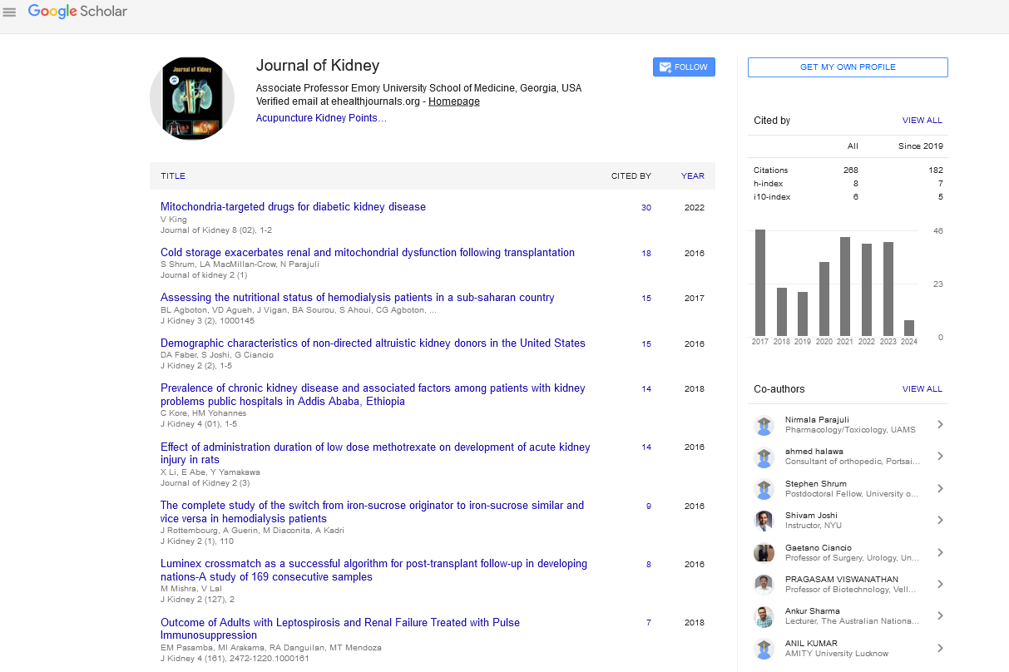1009x672 pixels.
Task: Click Gaetano Ciancio's avatar photo
Action: [764, 553]
